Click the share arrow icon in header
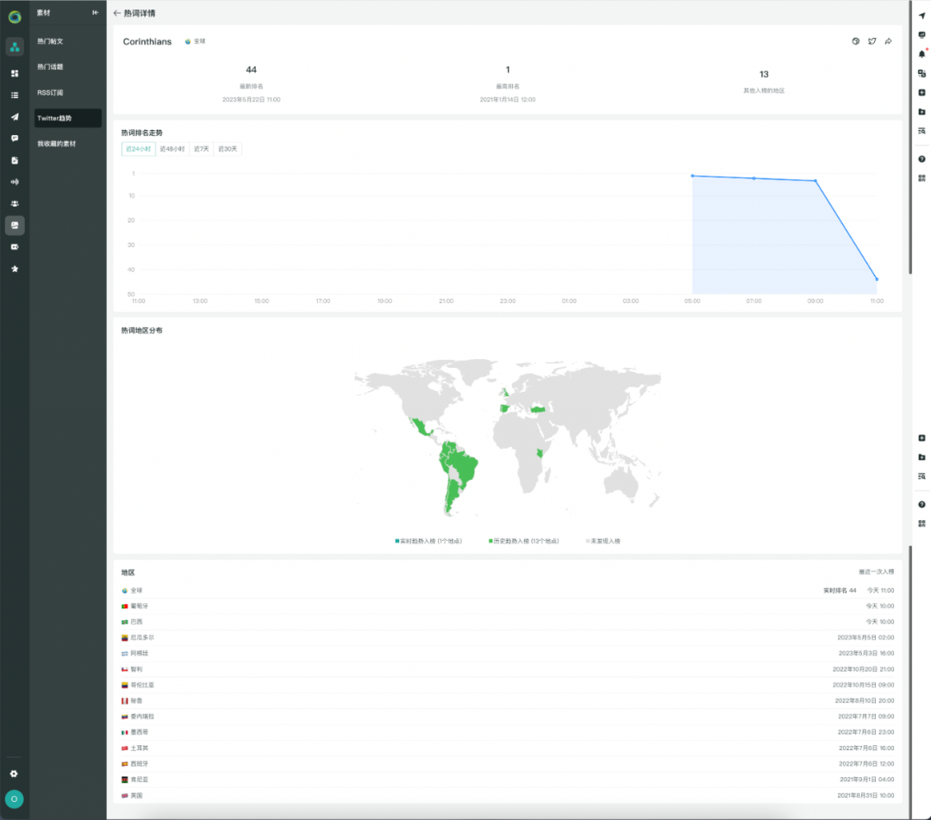Viewport: 931px width, 820px height. pyautogui.click(x=888, y=41)
